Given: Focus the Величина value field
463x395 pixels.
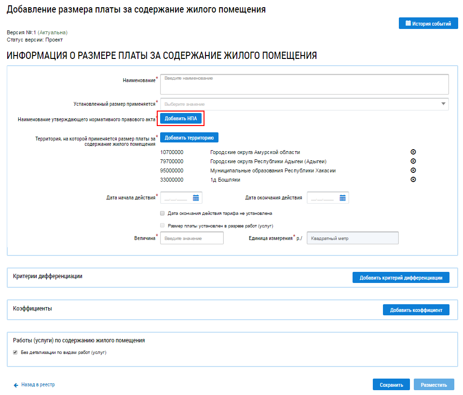Looking at the screenshot, I should pyautogui.click(x=192, y=238).
